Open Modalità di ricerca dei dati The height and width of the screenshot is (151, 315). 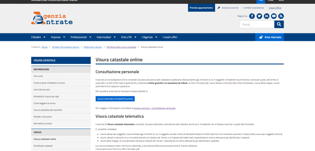coord(61,97)
